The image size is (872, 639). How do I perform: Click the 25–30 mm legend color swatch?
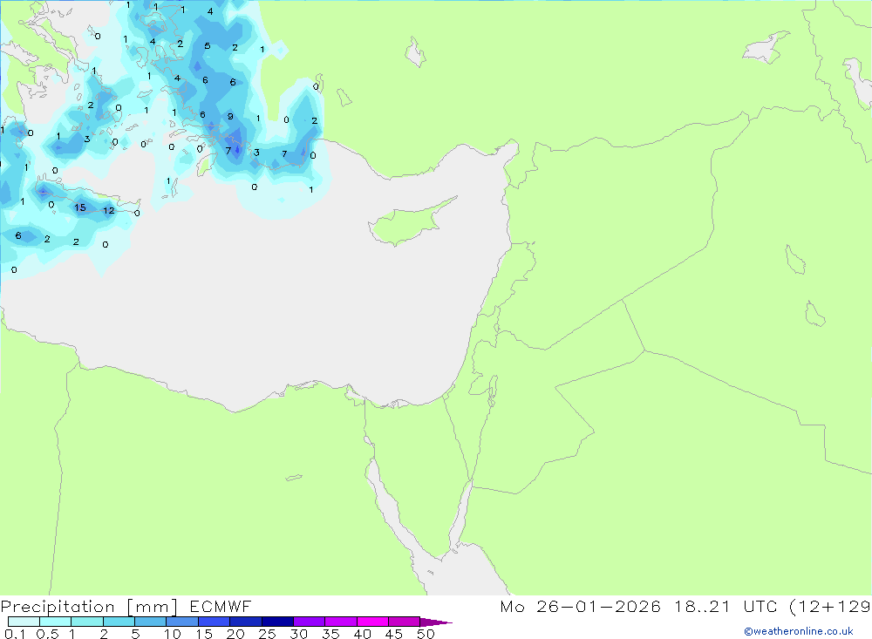(x=277, y=622)
